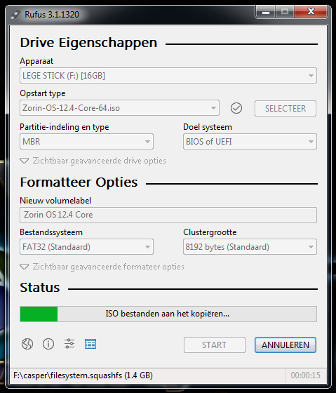
Task: Open the Partitie-indeling MBR dropdown
Action: coord(86,142)
